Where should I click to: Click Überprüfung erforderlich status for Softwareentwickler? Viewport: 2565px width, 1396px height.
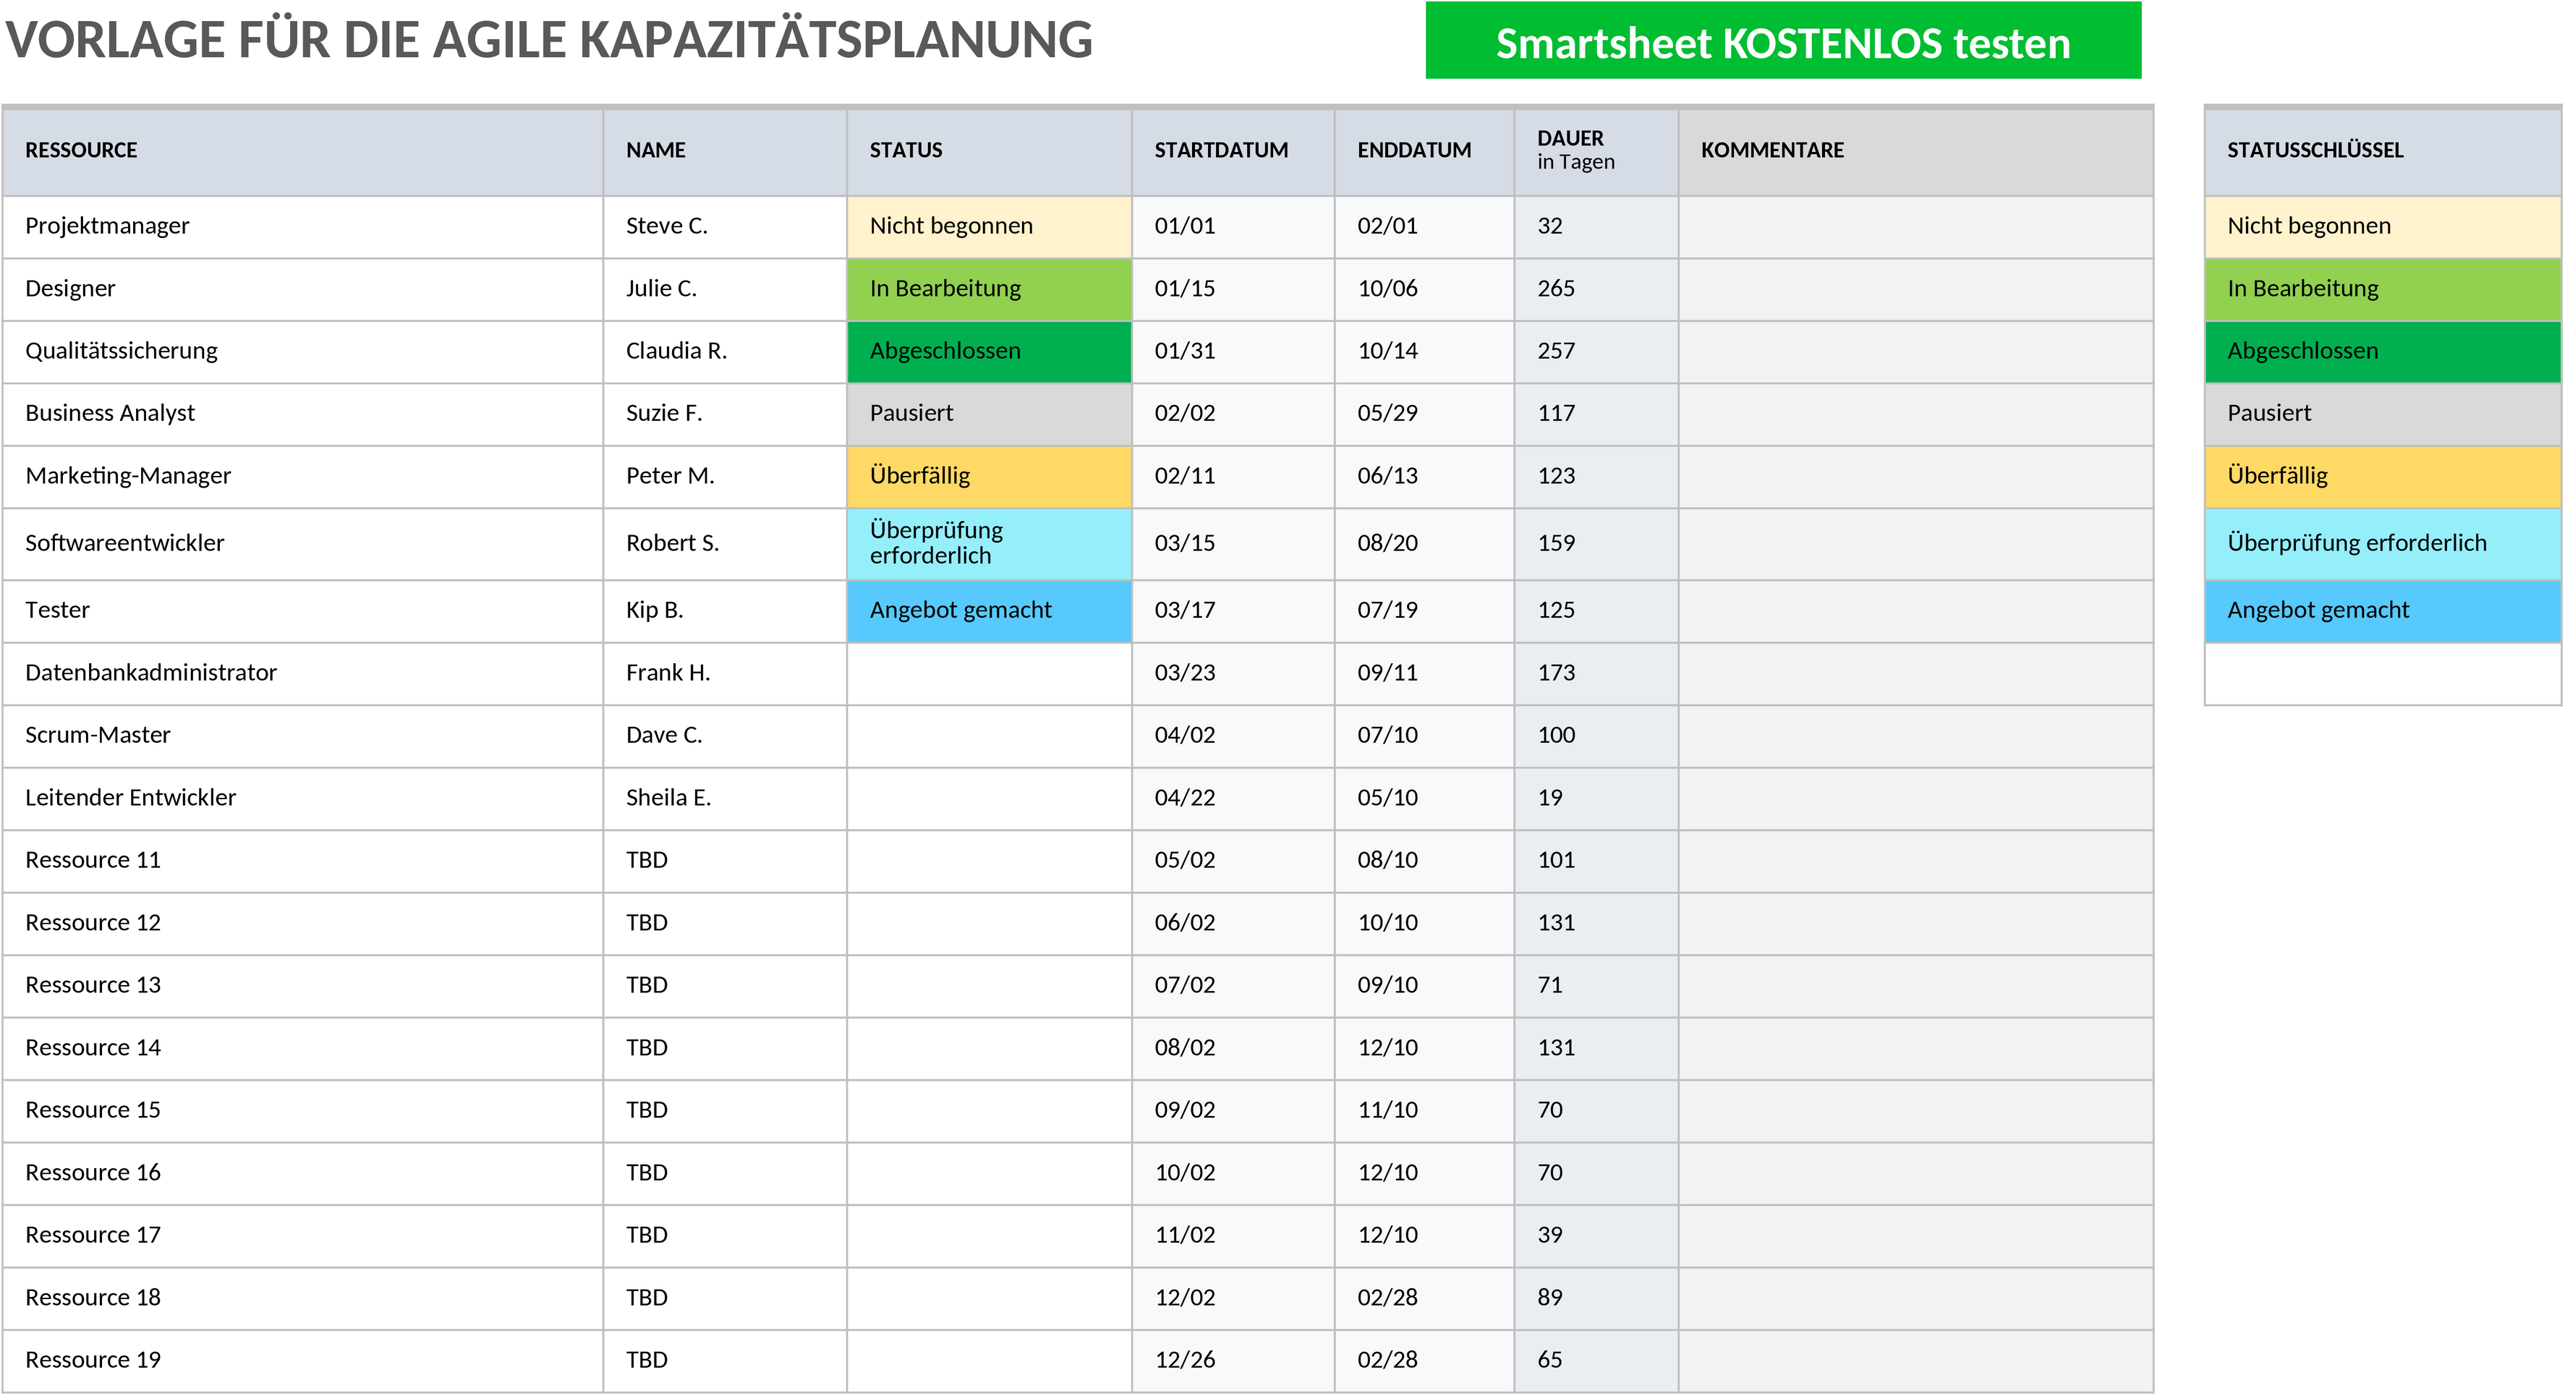[x=990, y=544]
